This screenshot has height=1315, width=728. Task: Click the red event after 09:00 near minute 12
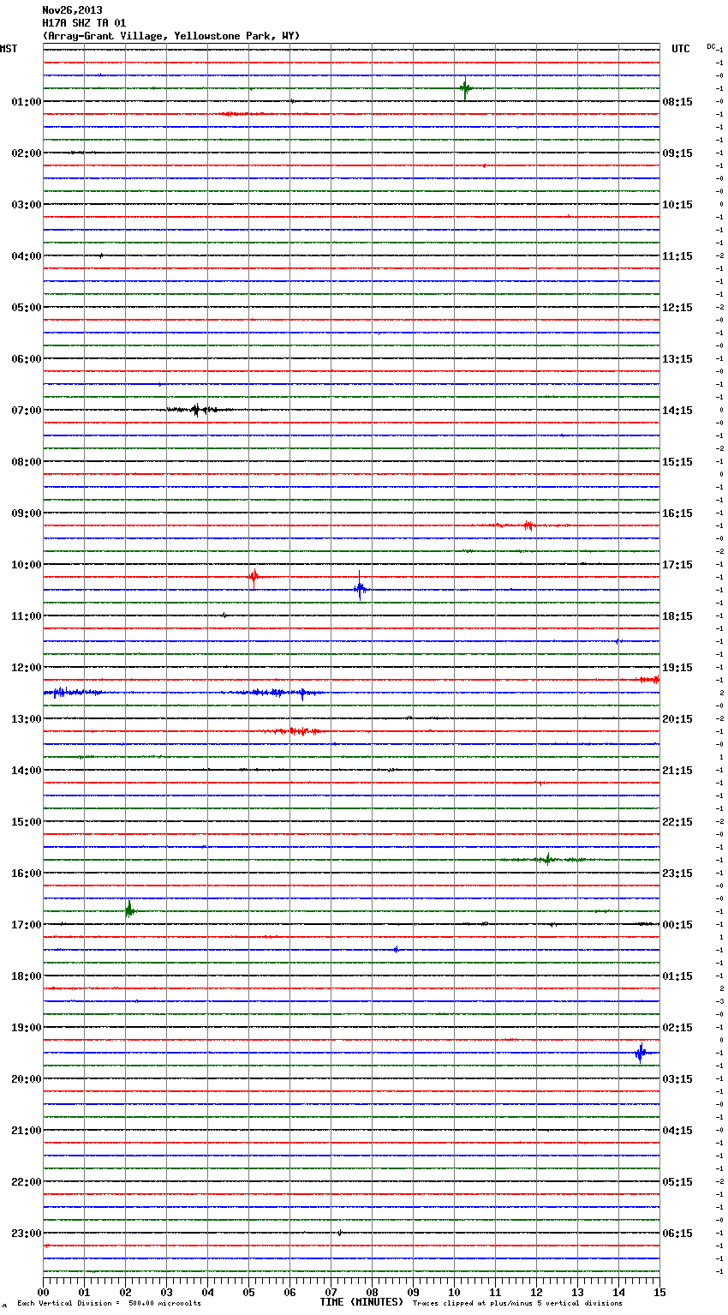pos(528,525)
